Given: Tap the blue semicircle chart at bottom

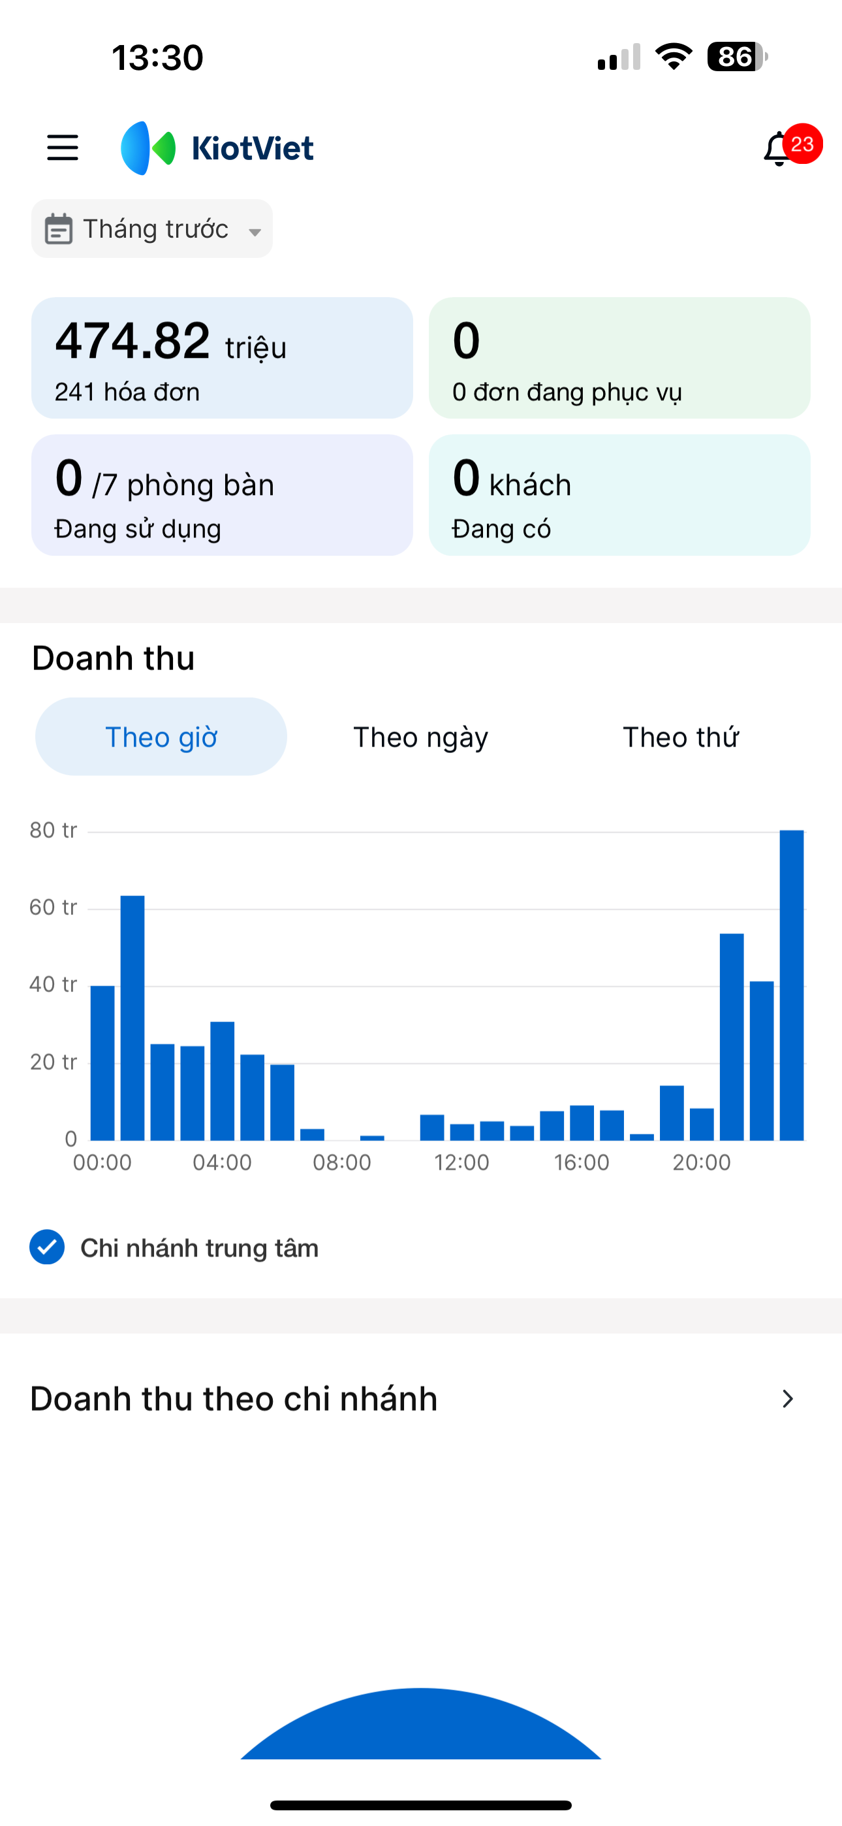Looking at the screenshot, I should (421, 1726).
